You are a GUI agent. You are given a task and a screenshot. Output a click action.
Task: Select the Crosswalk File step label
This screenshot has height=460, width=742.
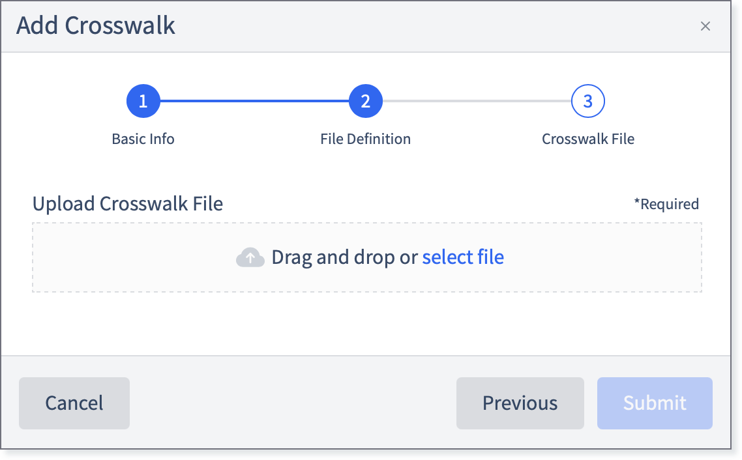tap(587, 139)
